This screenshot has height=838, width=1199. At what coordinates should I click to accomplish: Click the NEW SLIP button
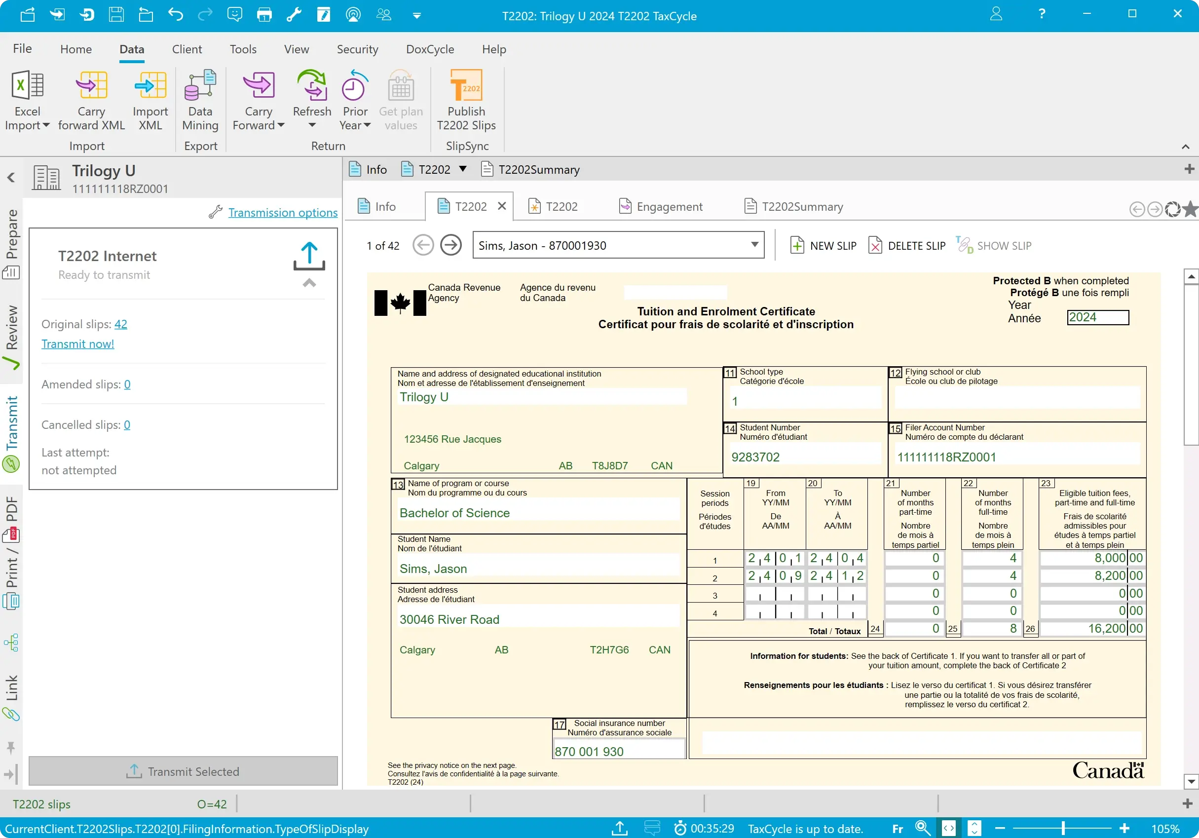pyautogui.click(x=824, y=246)
